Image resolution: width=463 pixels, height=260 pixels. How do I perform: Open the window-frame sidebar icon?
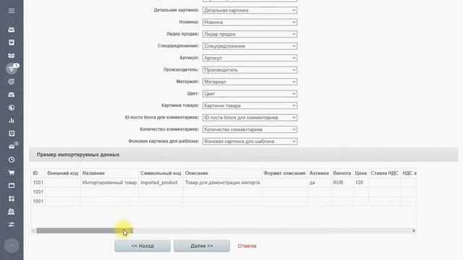tap(12, 186)
